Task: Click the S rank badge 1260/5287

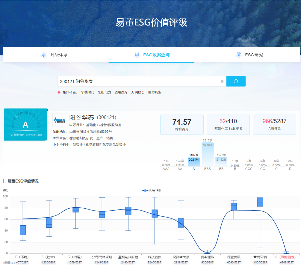Action: tap(49, 263)
